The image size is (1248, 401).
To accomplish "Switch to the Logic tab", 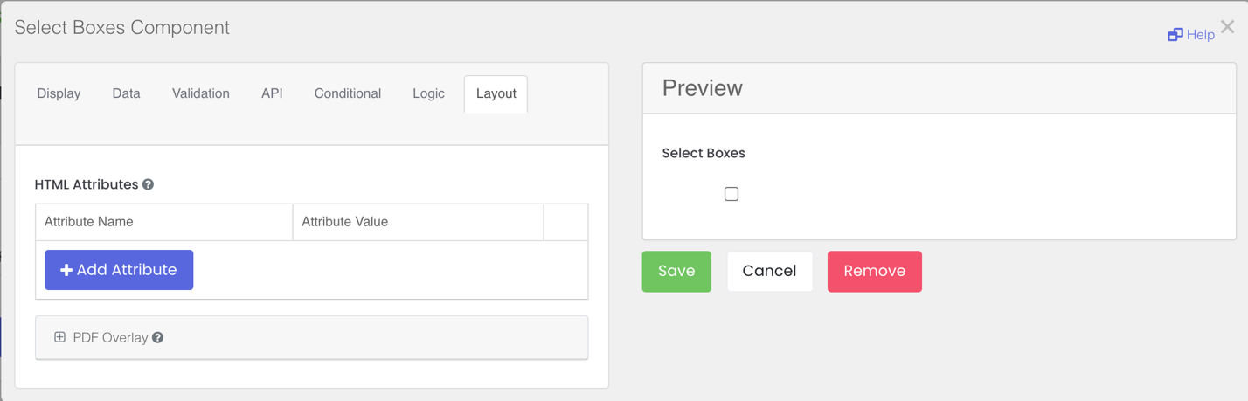I will [x=428, y=93].
